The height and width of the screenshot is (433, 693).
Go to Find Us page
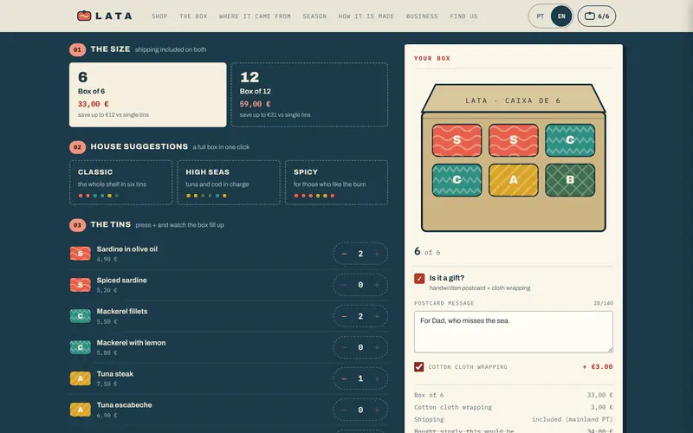pyautogui.click(x=463, y=16)
